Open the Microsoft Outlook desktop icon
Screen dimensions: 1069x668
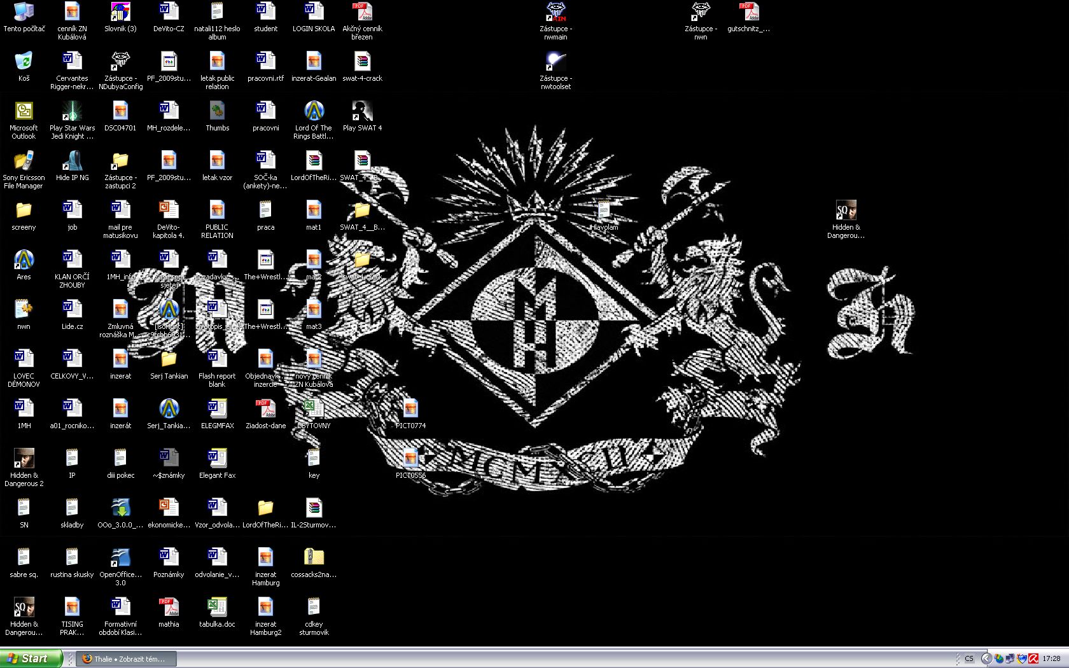coord(24,111)
